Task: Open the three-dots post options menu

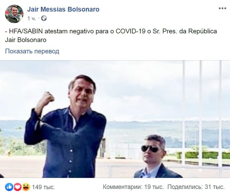Action: tap(222, 8)
